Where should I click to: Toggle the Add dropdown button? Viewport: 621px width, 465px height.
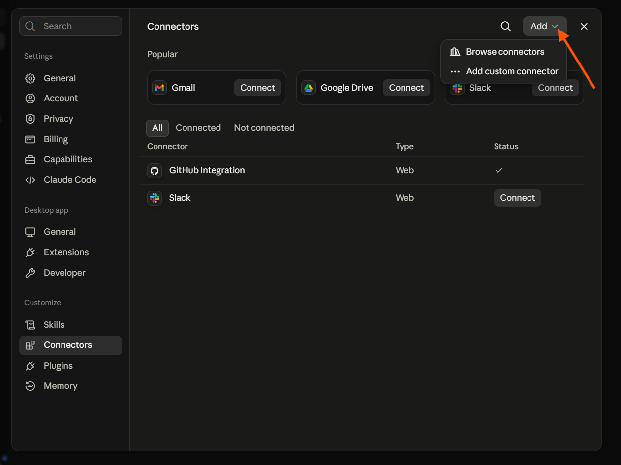[x=545, y=26]
